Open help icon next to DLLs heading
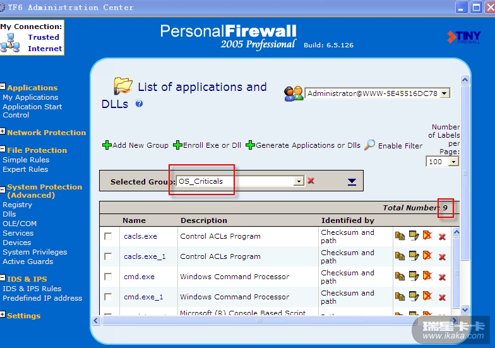 (x=139, y=104)
